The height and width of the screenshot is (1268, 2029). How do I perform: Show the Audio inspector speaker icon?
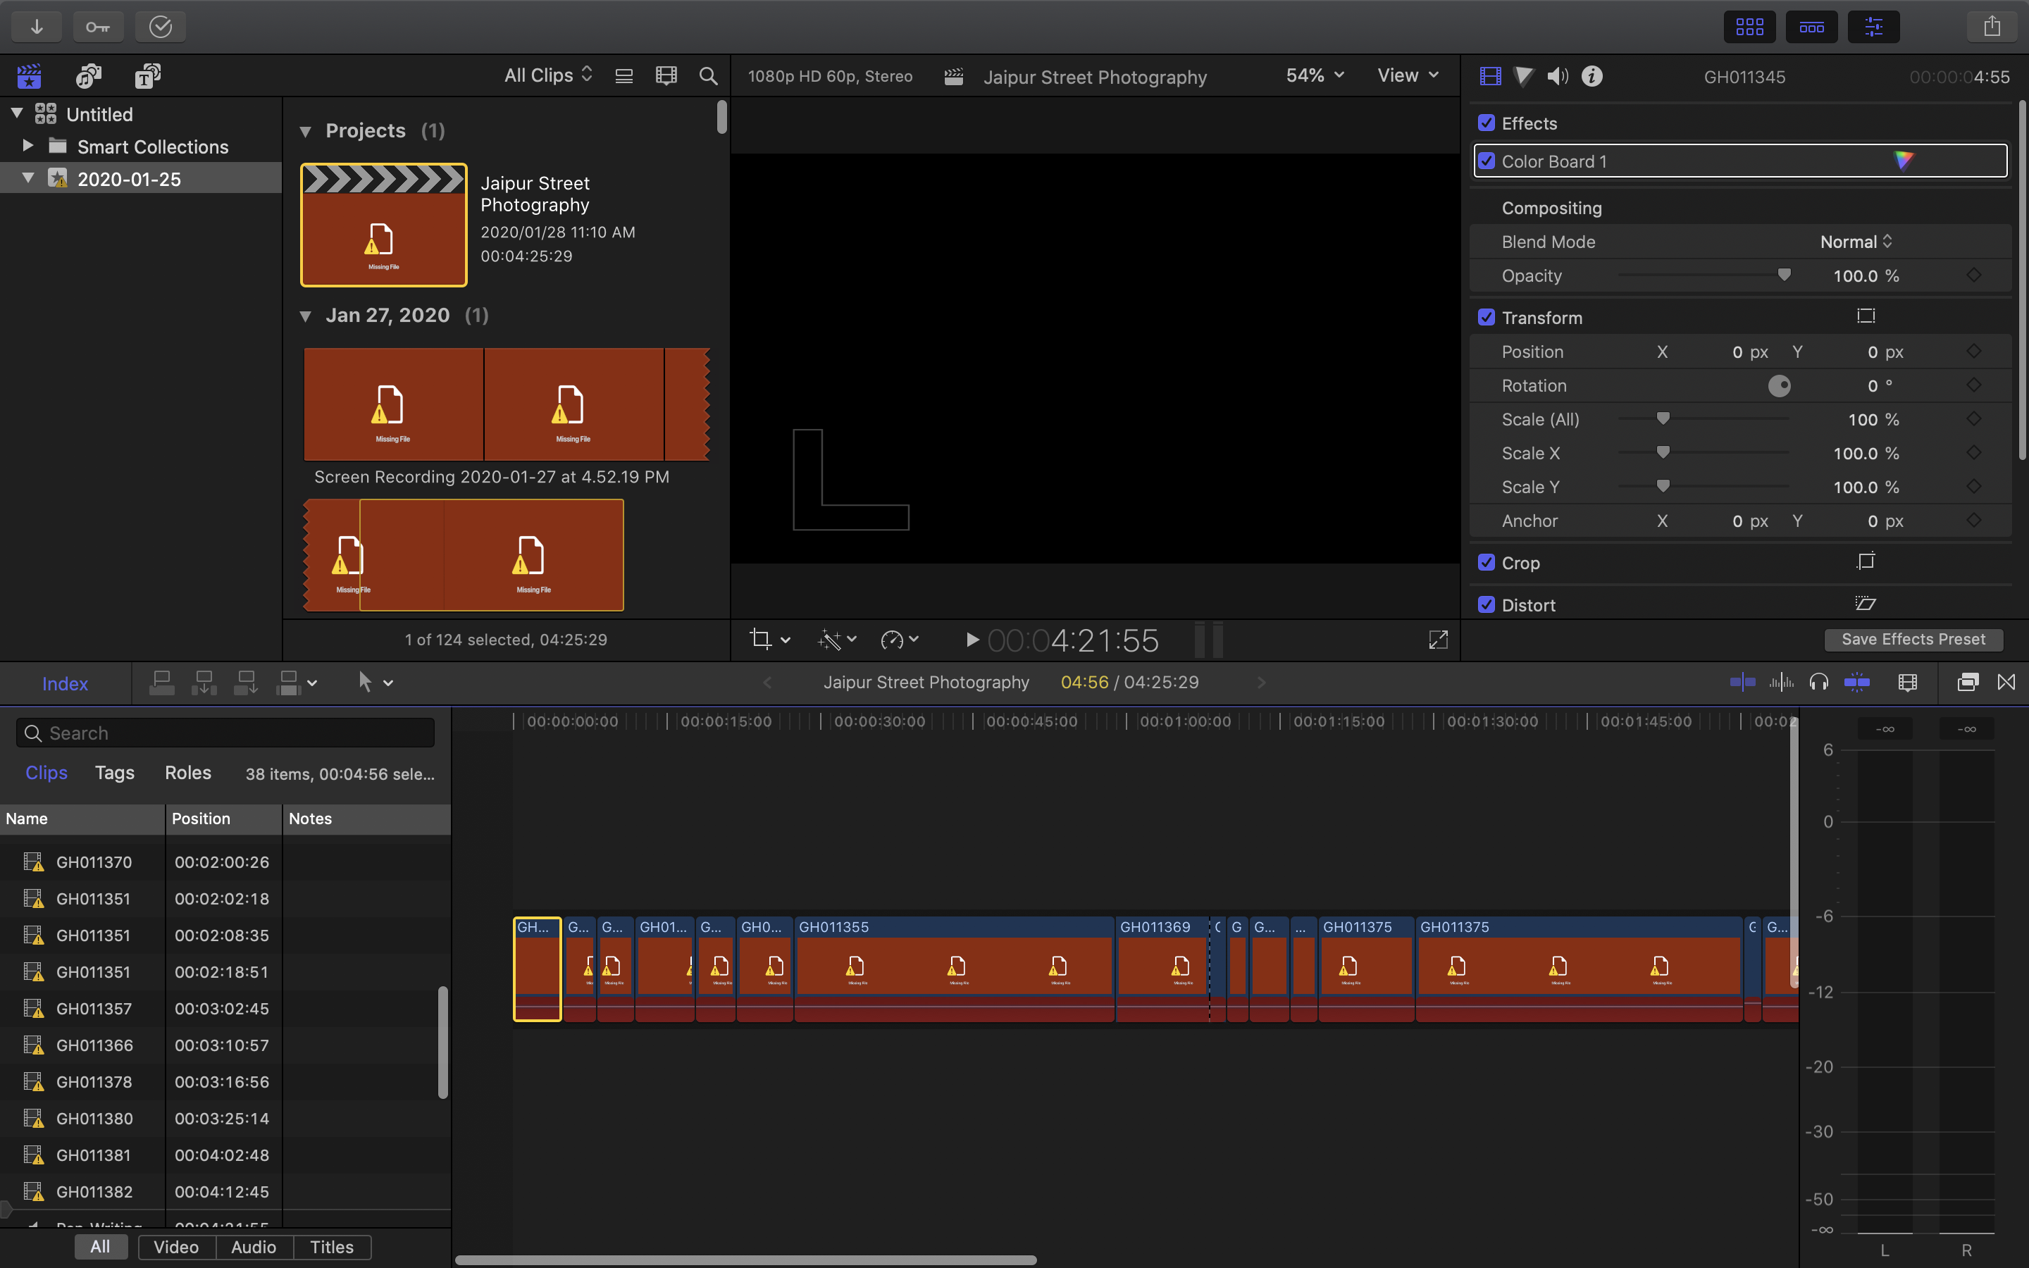tap(1557, 76)
